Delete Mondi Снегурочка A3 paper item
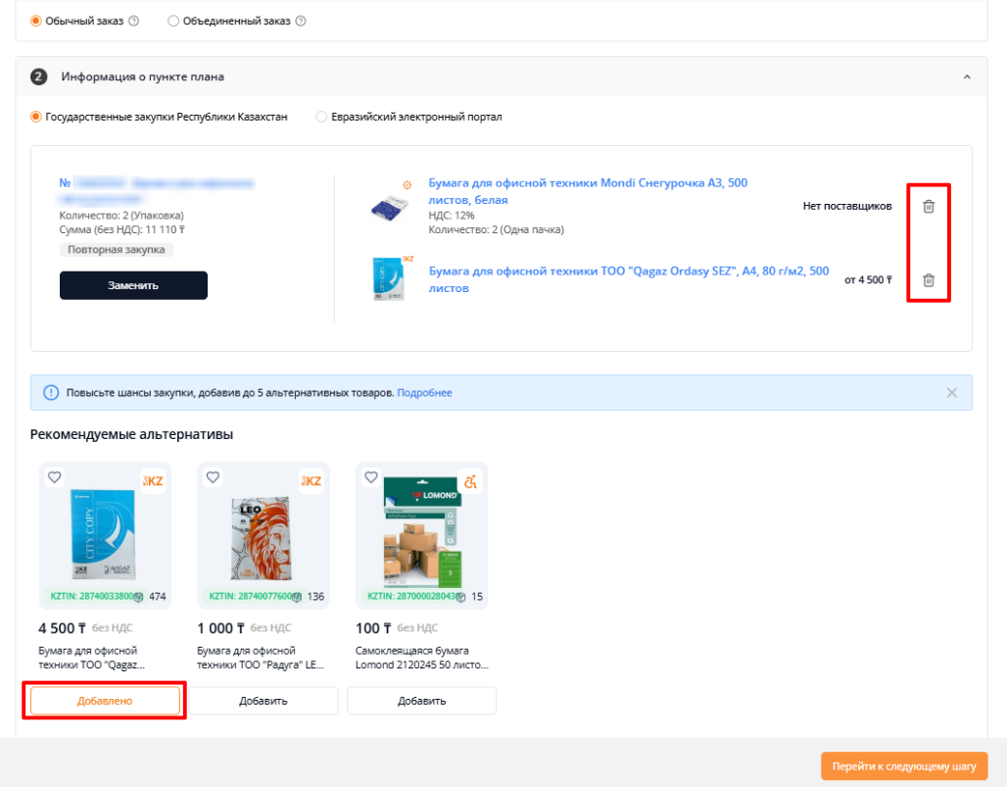Viewport: 1007px width, 787px height. click(x=929, y=206)
